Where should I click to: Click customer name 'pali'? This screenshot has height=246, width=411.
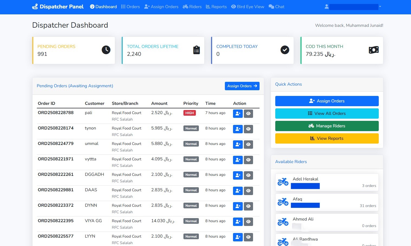point(88,113)
